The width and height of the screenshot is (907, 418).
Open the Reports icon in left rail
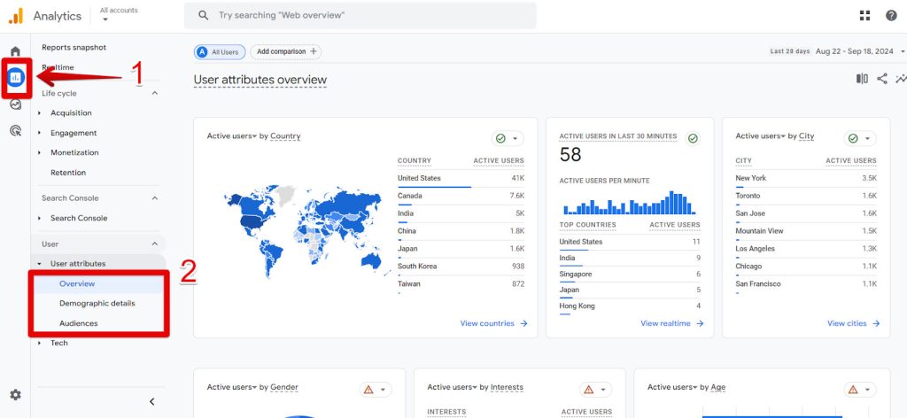pyautogui.click(x=16, y=77)
